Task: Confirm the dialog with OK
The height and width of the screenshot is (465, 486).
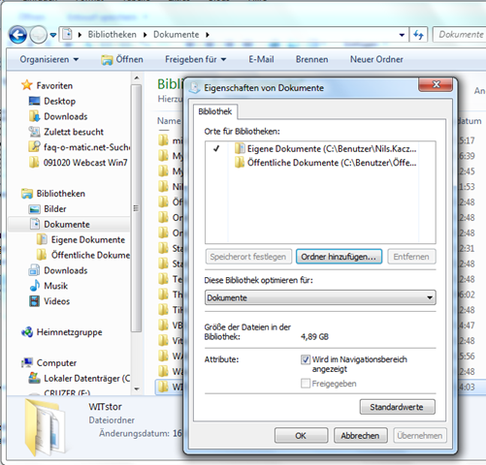Action: point(301,436)
